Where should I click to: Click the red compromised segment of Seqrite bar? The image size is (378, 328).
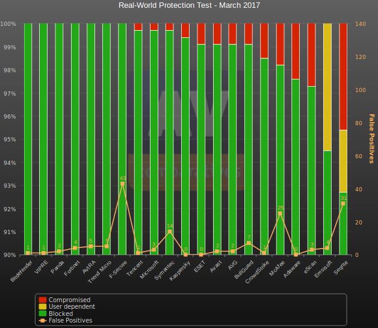click(x=343, y=76)
